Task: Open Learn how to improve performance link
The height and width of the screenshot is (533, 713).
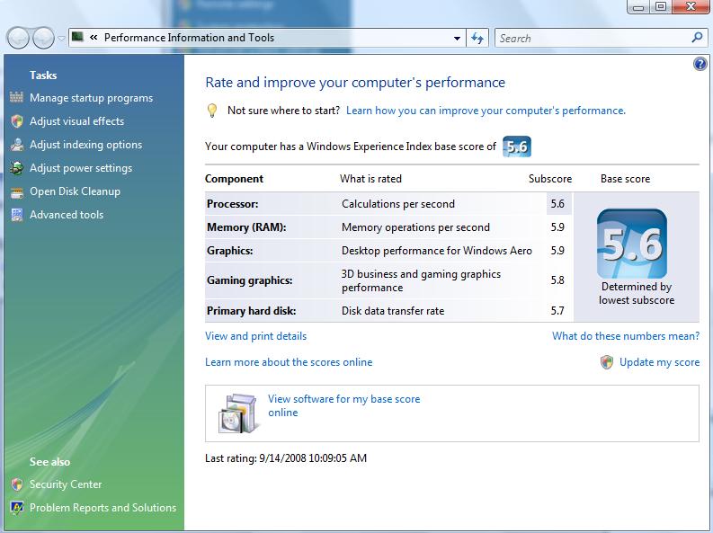Action: tap(486, 111)
